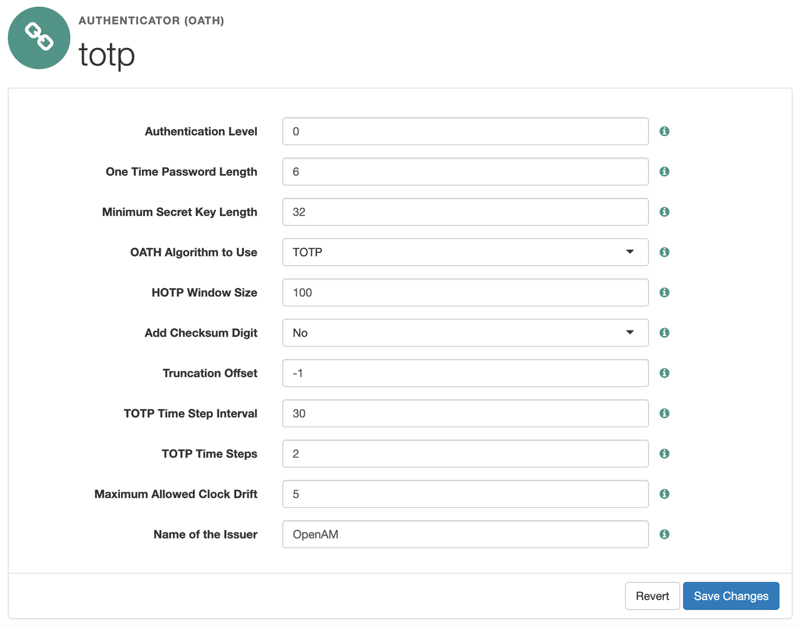Click info icon for One Time Password Length

coord(664,172)
